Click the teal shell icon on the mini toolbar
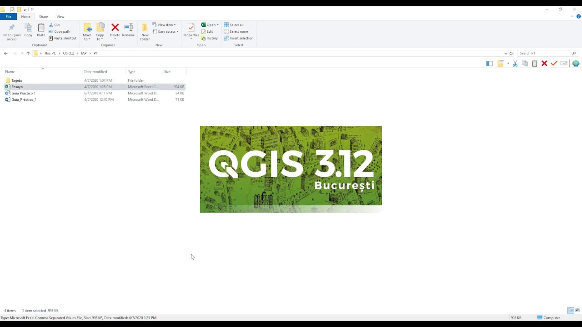The width and height of the screenshot is (582, 327). click(576, 64)
